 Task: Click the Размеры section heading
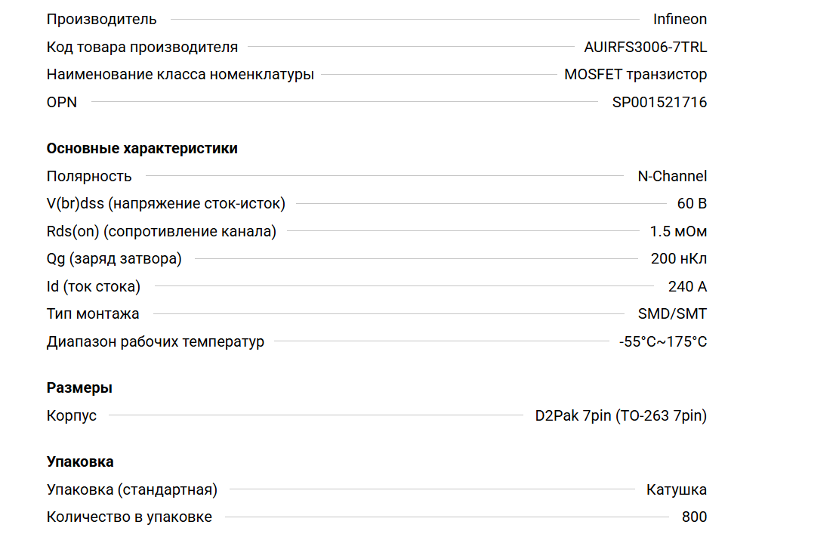pyautogui.click(x=79, y=388)
